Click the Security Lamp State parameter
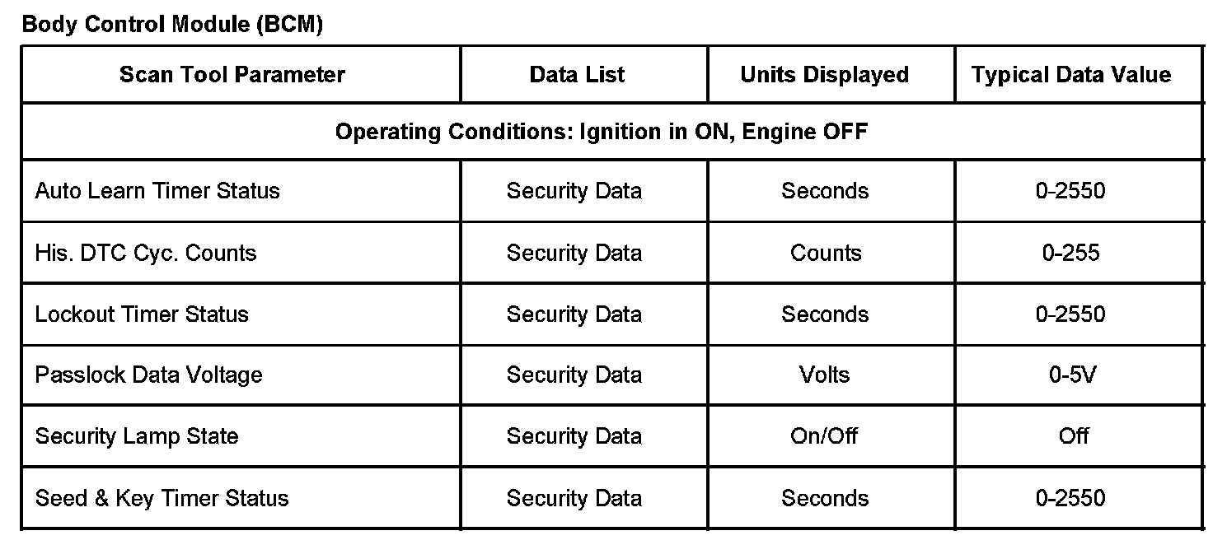The image size is (1213, 540). (137, 436)
